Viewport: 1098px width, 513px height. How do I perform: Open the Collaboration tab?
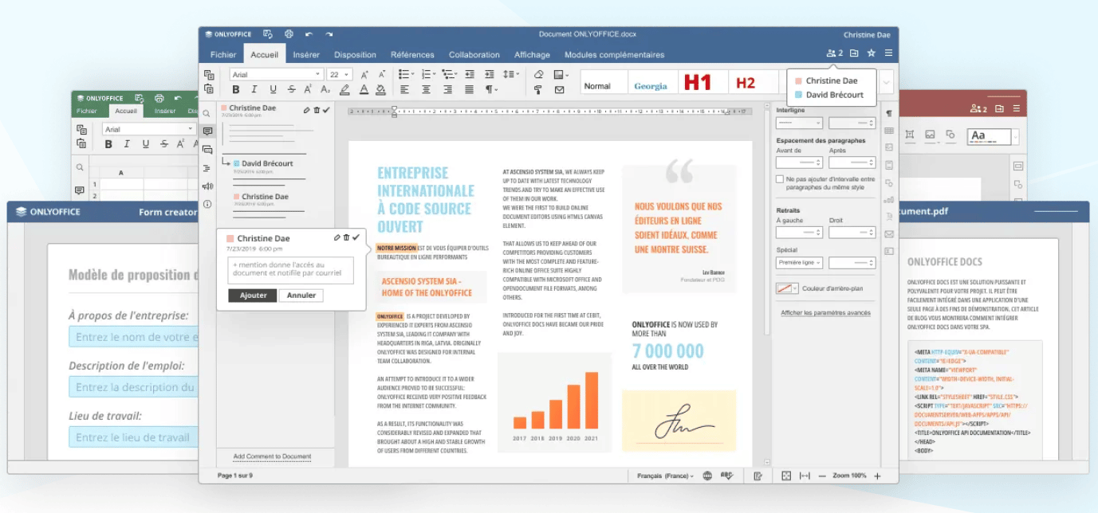(474, 55)
